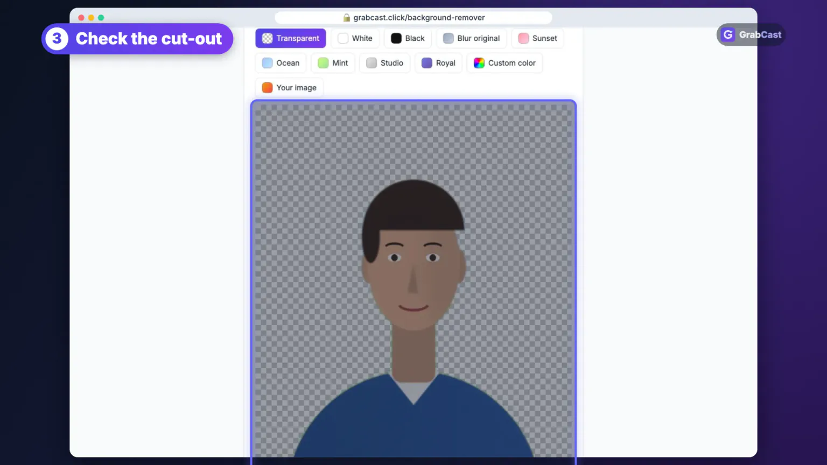Click the browser address bar URL

point(419,17)
